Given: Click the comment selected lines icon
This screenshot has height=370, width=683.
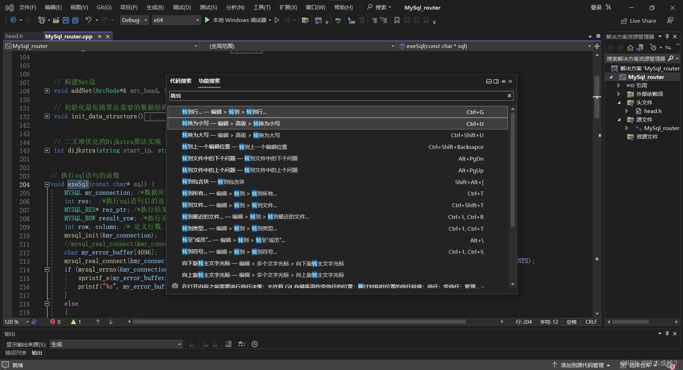Looking at the screenshot, I should [x=374, y=20].
